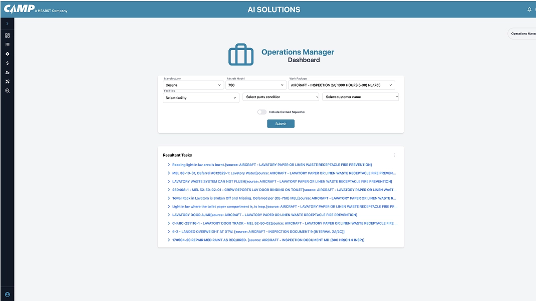Expand 'LAVATORY WASTE SYSTEM CAN NOT FLUSH' task
This screenshot has width=536, height=301.
(168, 181)
